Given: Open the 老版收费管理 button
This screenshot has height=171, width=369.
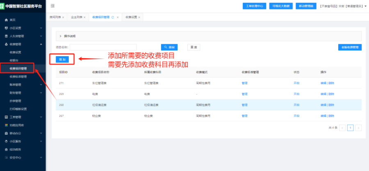Looking at the screenshot, I should (x=350, y=47).
